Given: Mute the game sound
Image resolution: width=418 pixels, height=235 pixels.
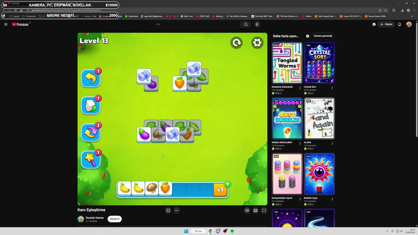Looking at the screenshot, I should [247, 211].
